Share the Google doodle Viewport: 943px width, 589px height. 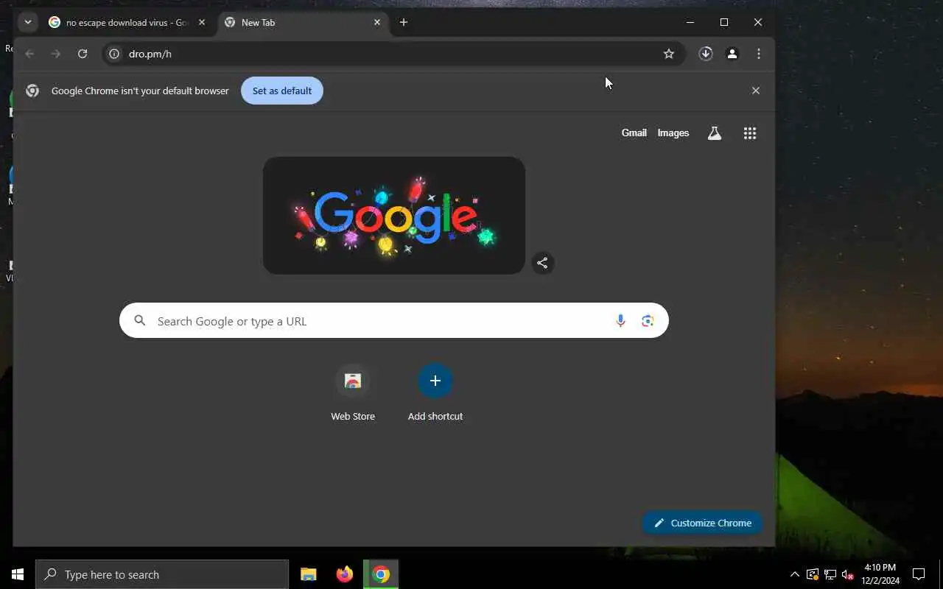[x=542, y=263]
